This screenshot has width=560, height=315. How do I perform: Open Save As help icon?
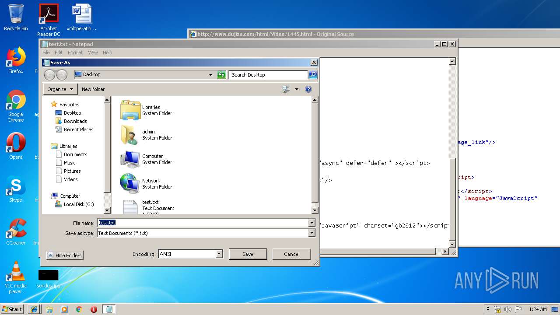coord(308,89)
